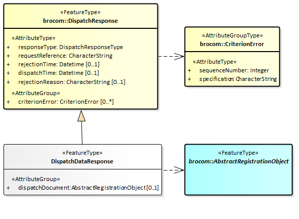Click the dispatchTime: Datetime attribute
This screenshot has height=219, width=299.
point(59,73)
